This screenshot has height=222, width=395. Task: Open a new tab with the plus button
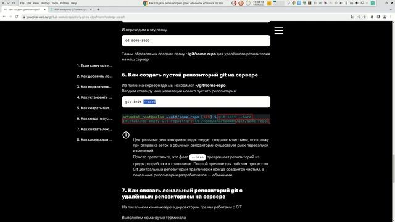coord(98,10)
